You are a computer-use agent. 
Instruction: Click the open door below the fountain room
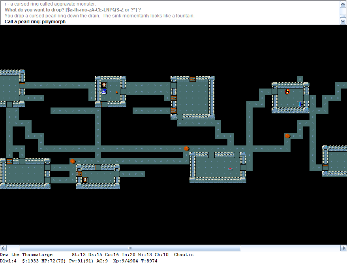[x=104, y=104]
